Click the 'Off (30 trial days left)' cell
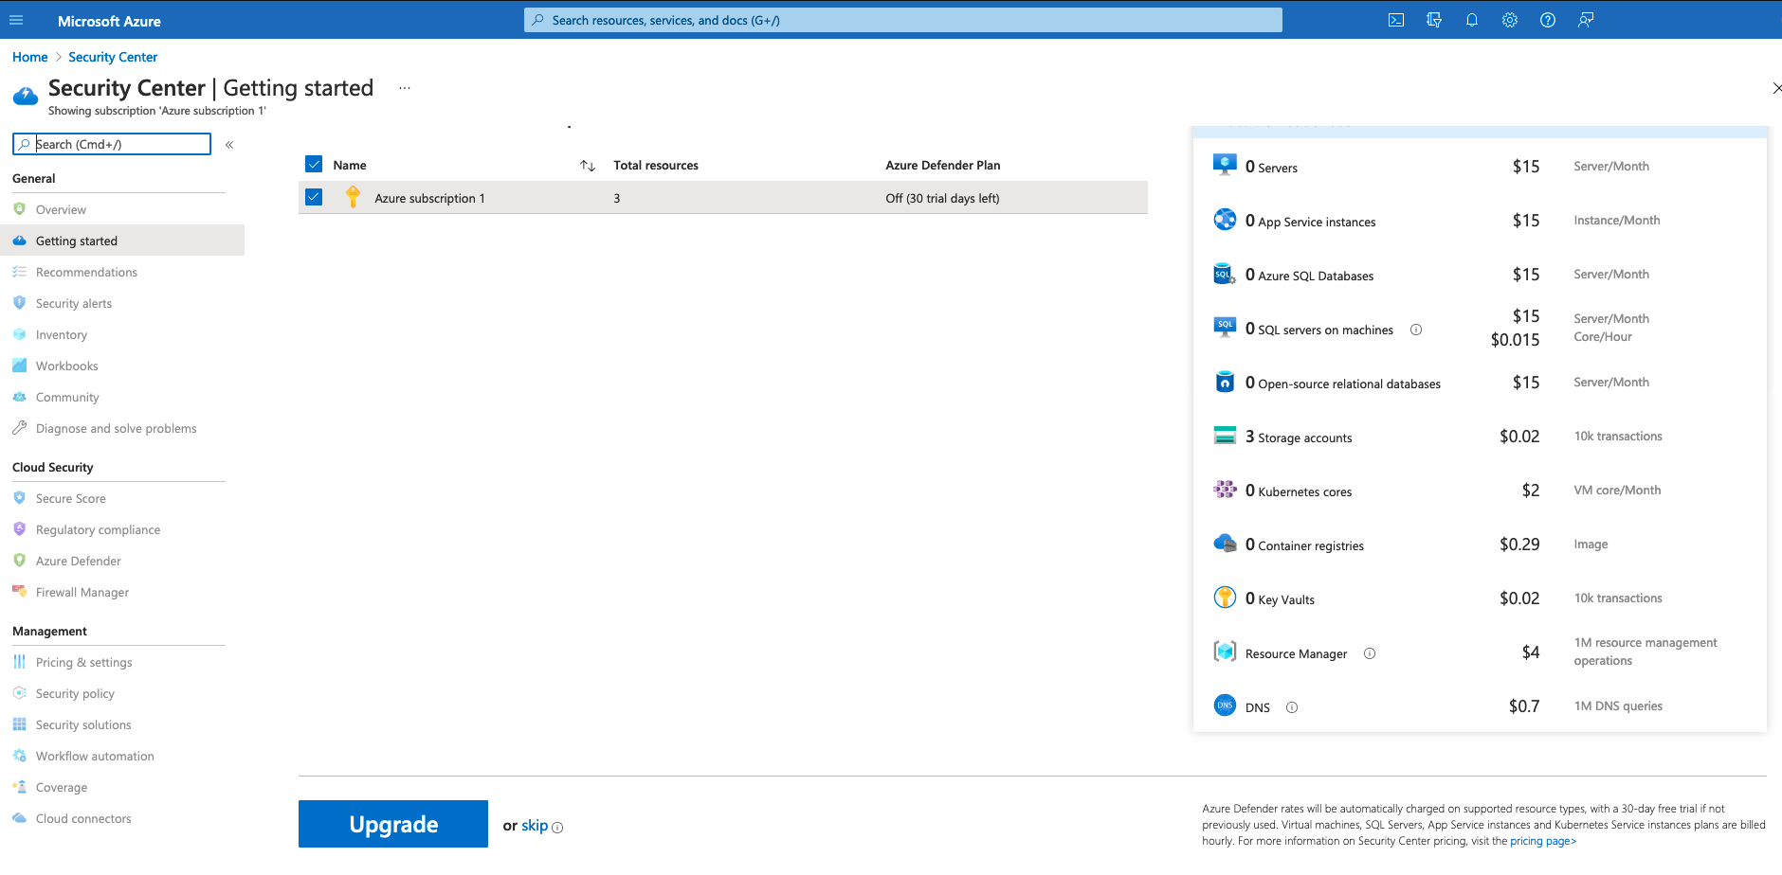This screenshot has width=1782, height=875. pyautogui.click(x=942, y=198)
